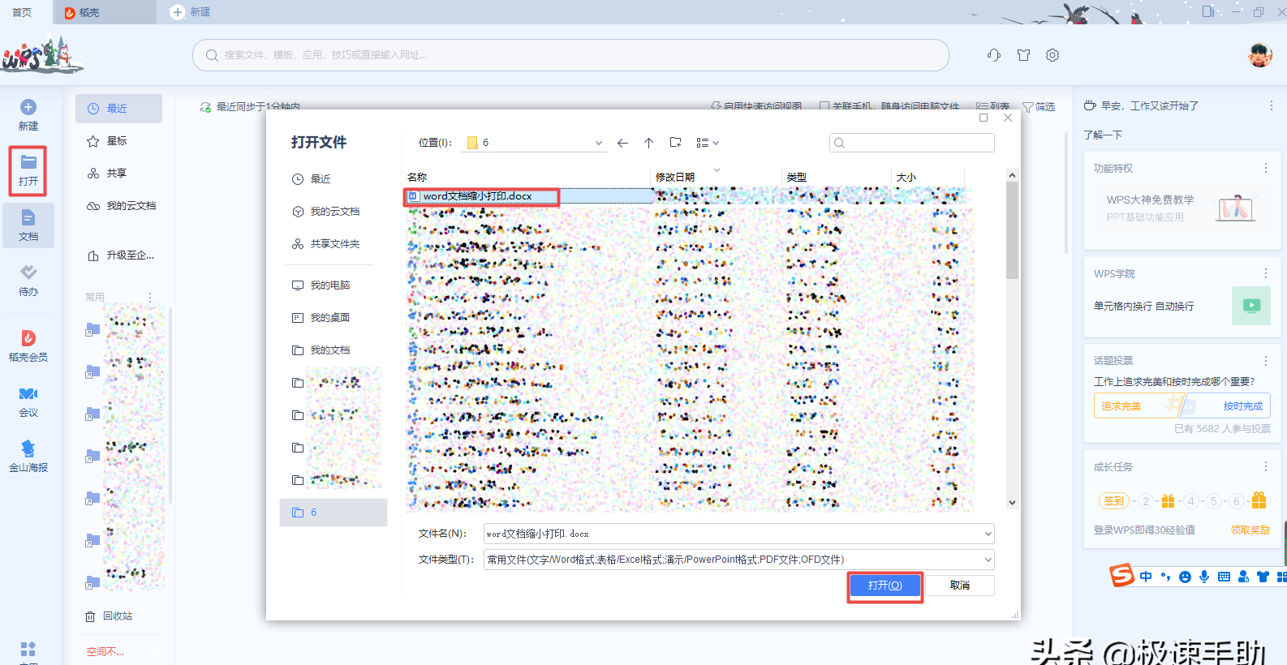
Task: Select folder 6 in dialog sidebar
Action: coord(334,513)
